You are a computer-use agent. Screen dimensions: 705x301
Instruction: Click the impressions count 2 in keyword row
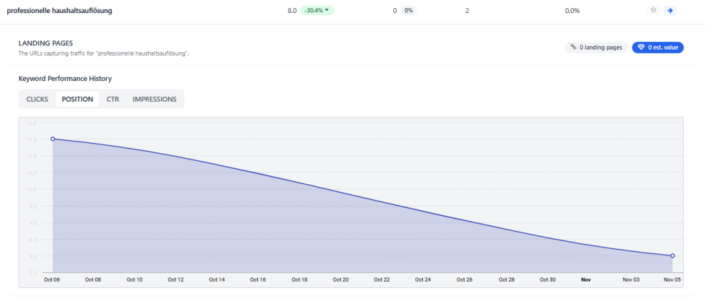[467, 11]
